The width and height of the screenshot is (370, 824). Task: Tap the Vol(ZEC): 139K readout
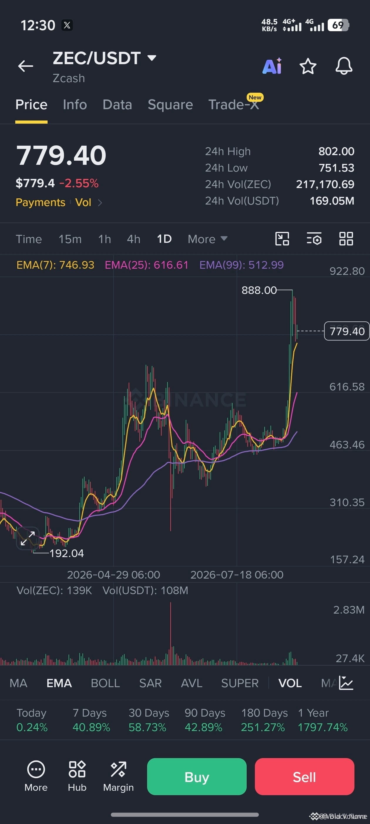coord(54,591)
